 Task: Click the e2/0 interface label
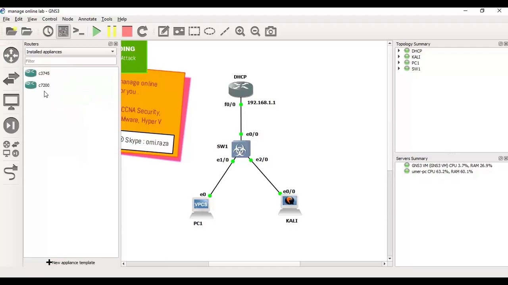262,160
